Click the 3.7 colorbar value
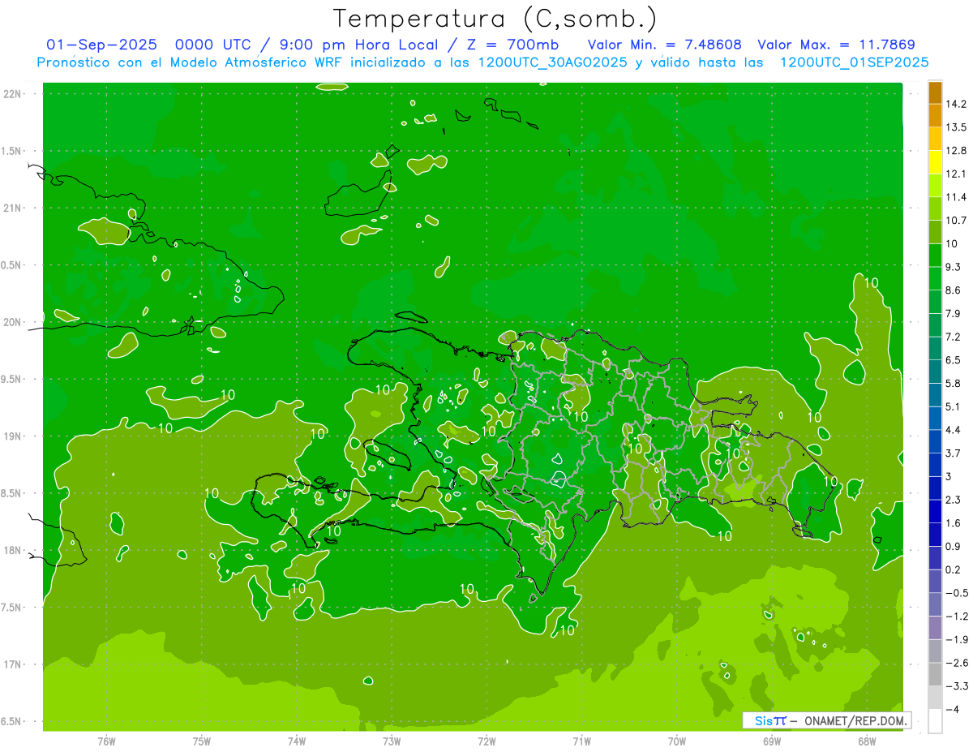Image resolution: width=973 pixels, height=752 pixels. [x=953, y=453]
